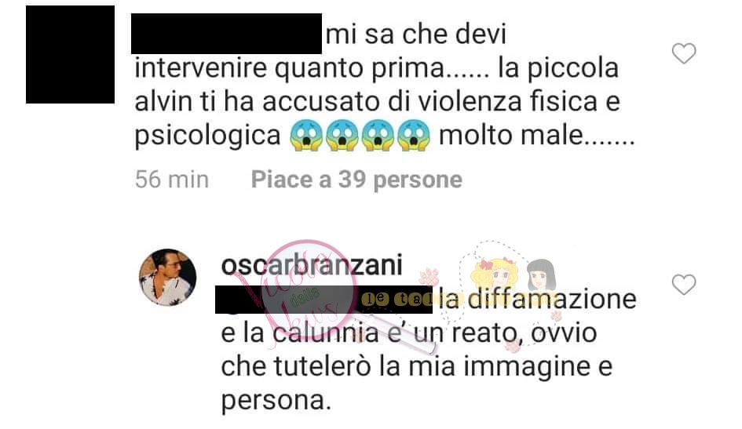Click the words 'la diffamazione' in the reply

[x=538, y=299]
